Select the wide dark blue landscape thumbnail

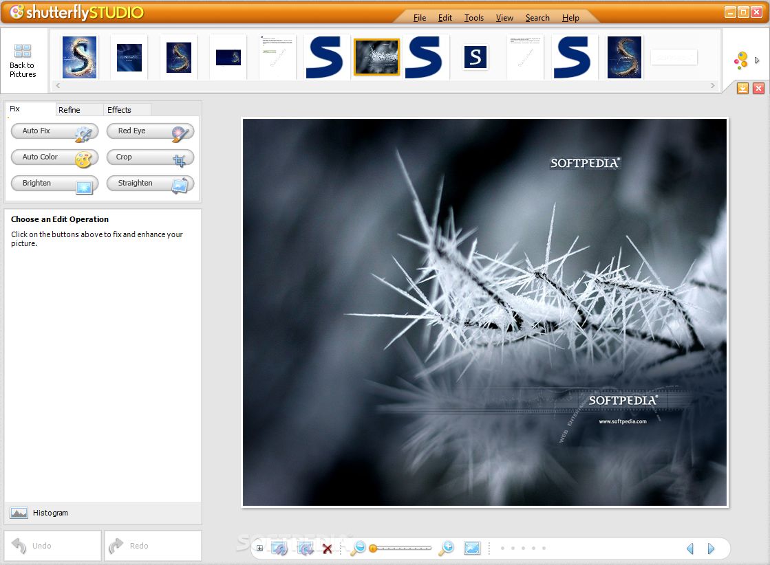[228, 57]
